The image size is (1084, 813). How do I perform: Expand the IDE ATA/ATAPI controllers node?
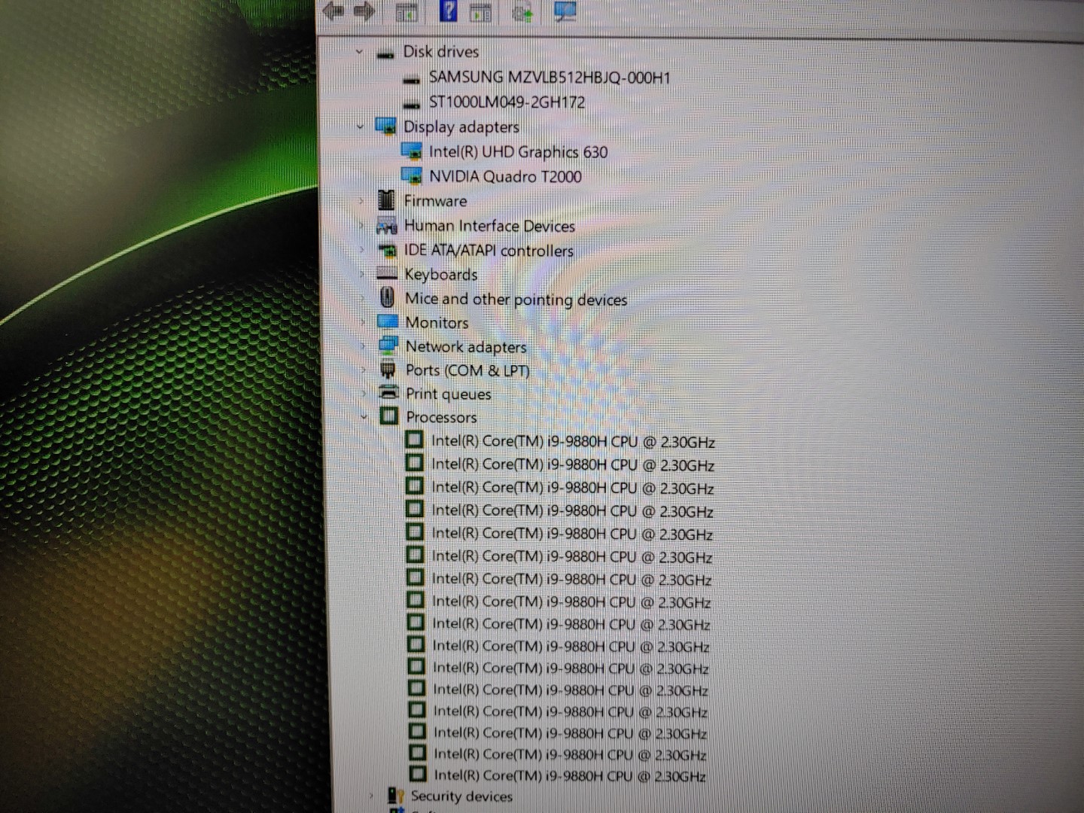[x=361, y=249]
